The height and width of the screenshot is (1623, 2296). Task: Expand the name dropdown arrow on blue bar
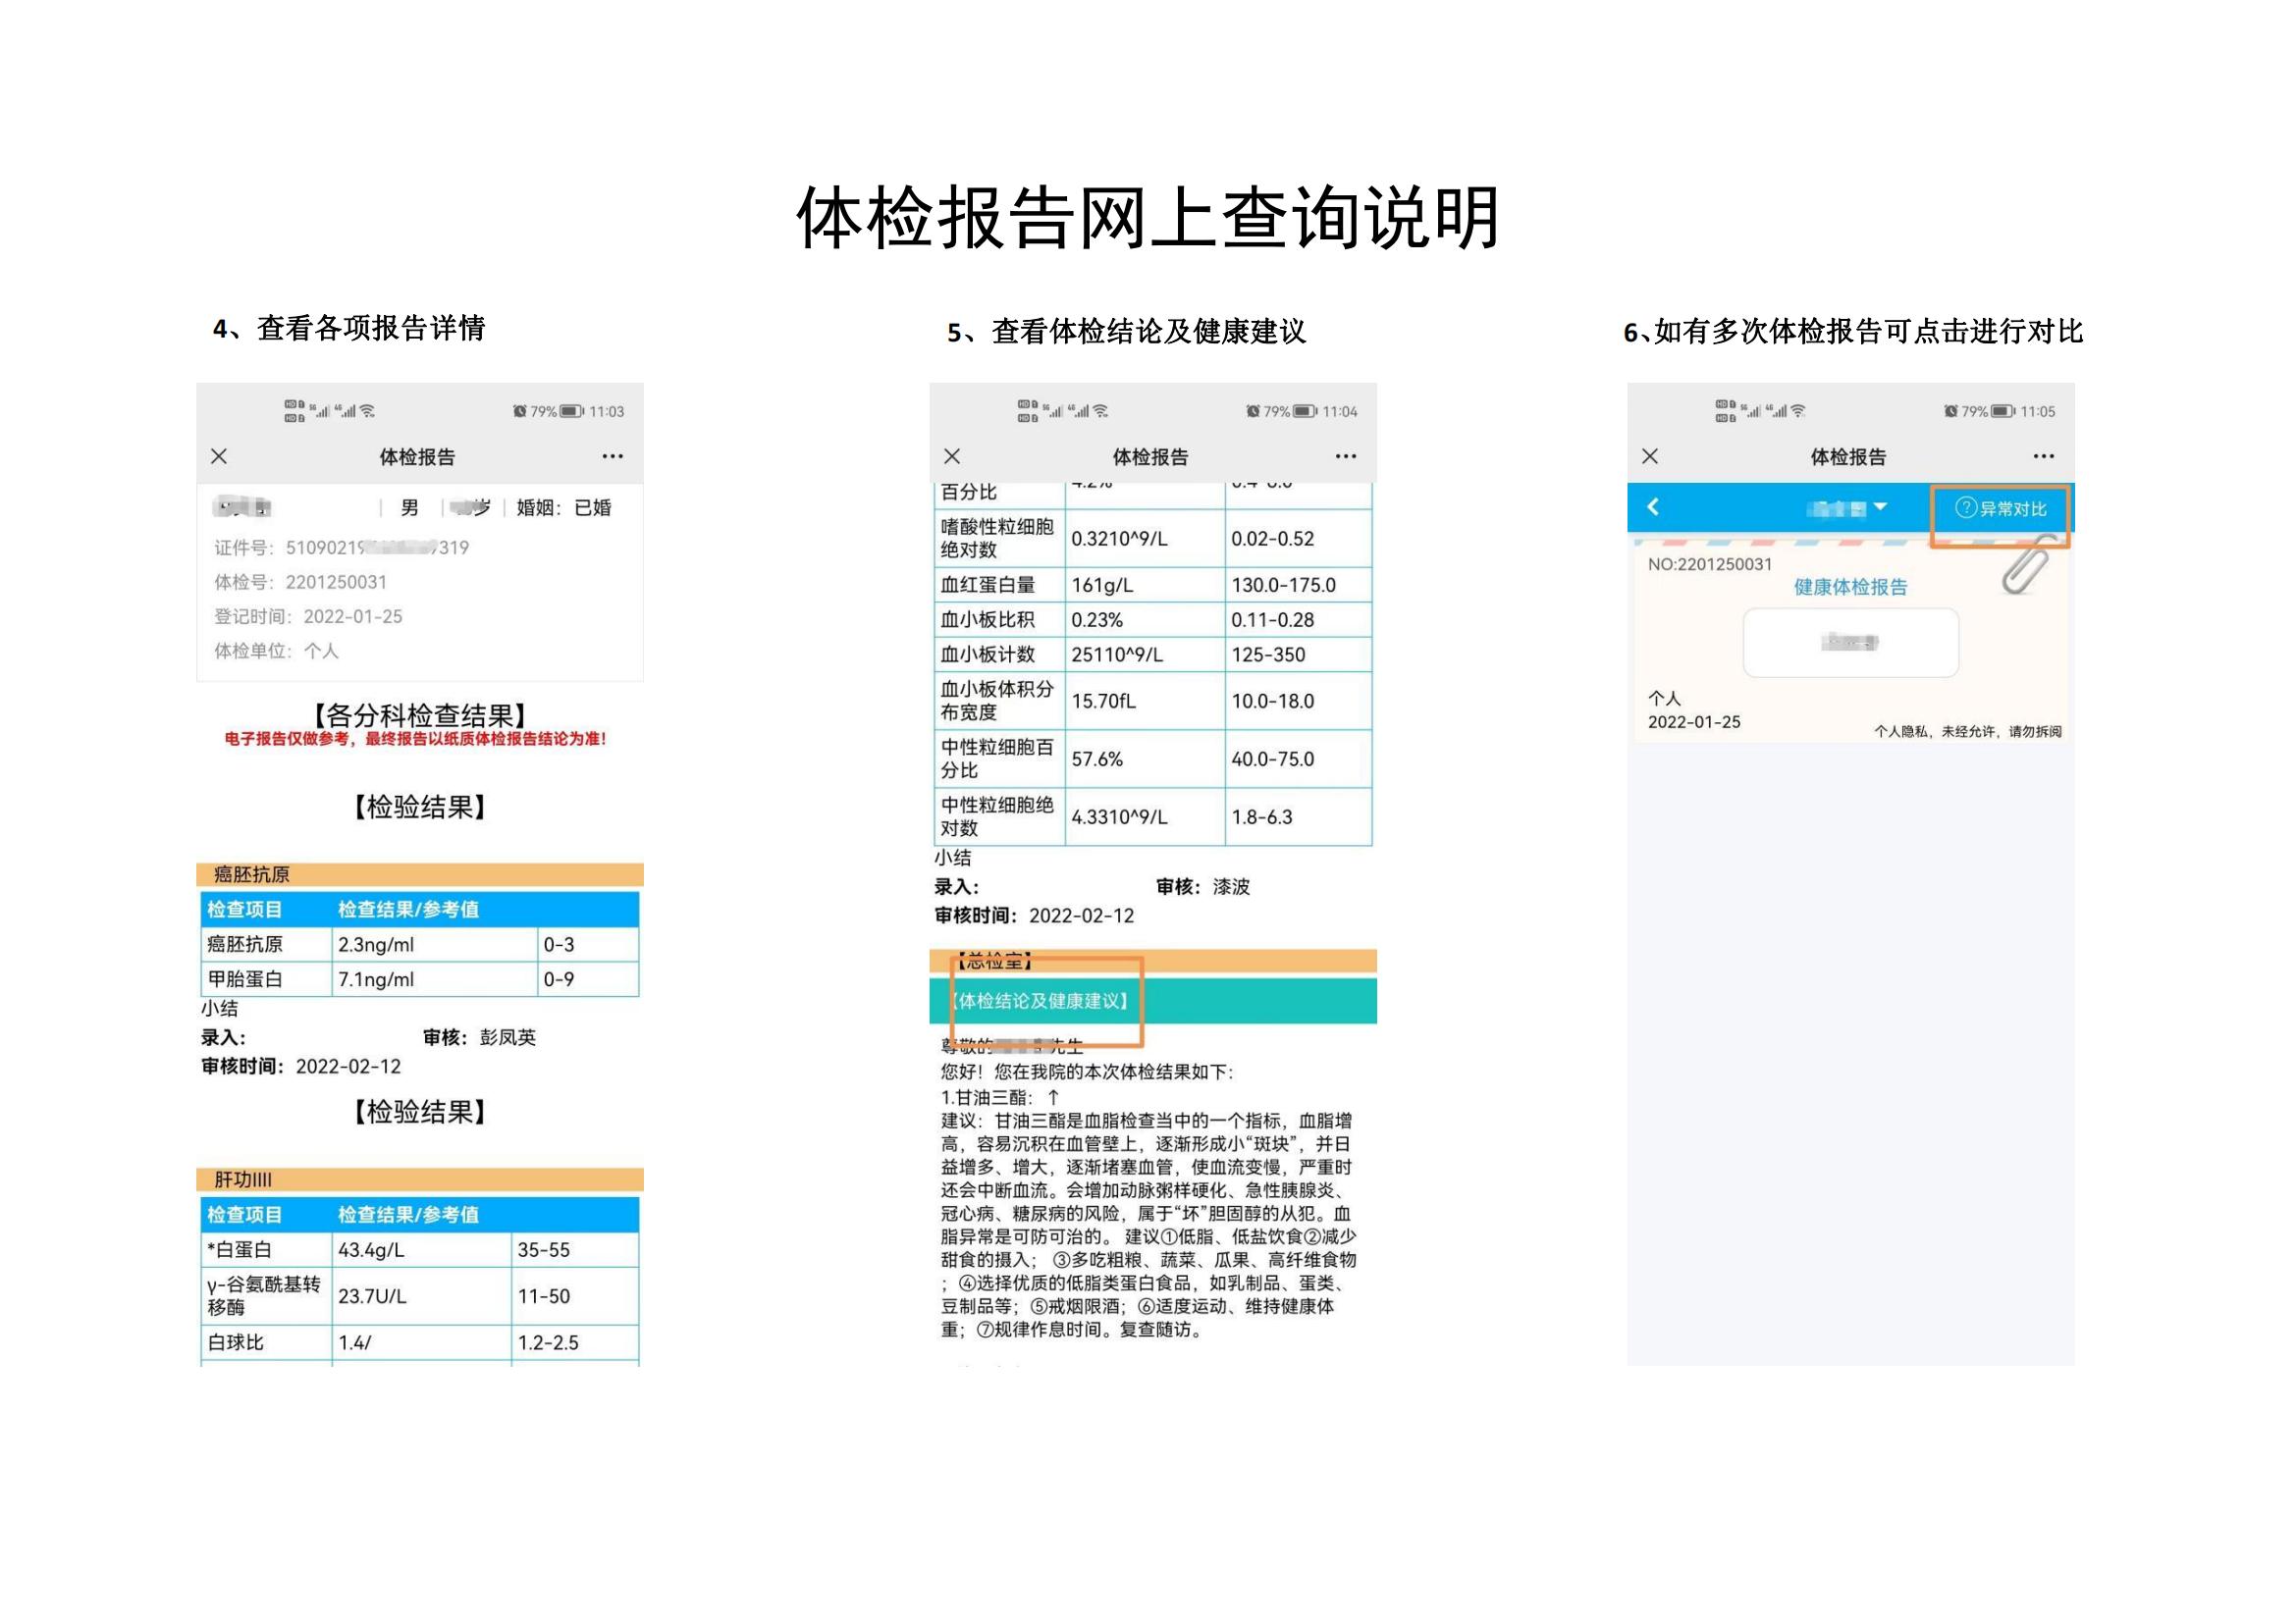tap(1880, 506)
